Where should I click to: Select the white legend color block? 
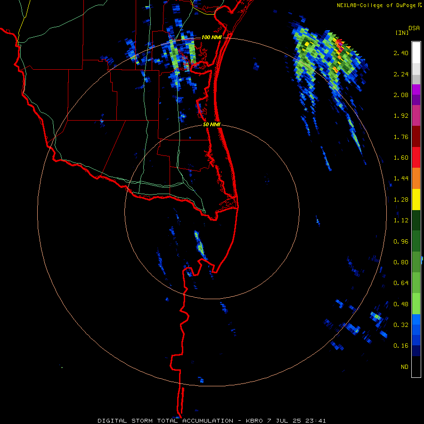416,53
